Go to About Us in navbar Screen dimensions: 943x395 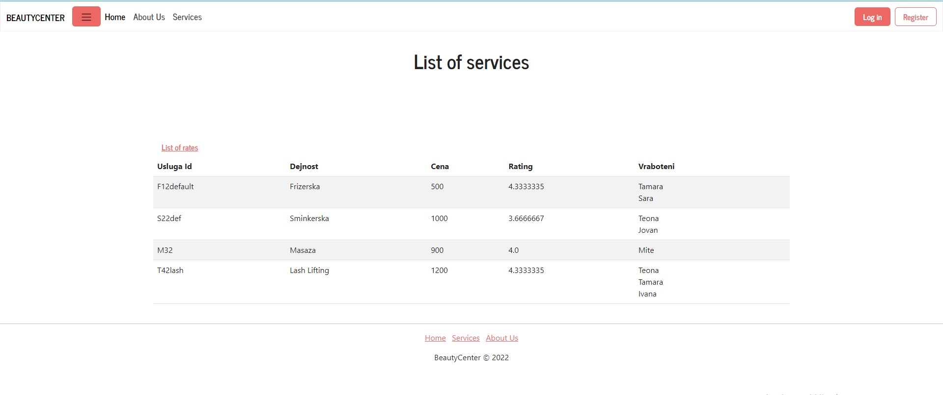point(149,17)
